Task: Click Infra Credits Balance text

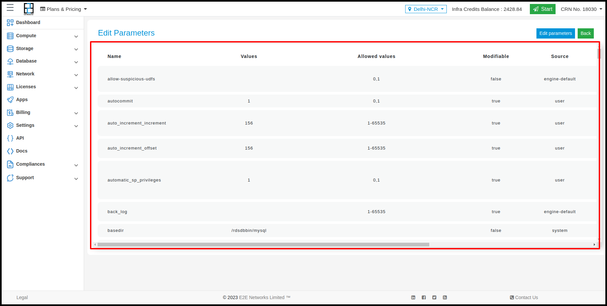Action: click(x=487, y=9)
